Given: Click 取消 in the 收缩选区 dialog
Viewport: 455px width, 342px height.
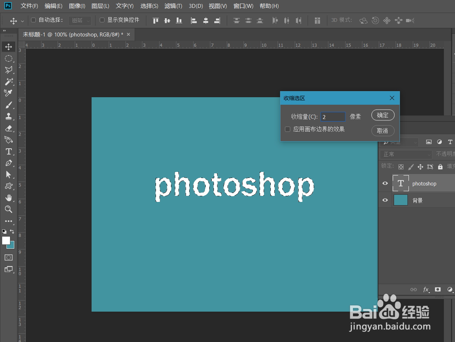Looking at the screenshot, I should point(383,131).
